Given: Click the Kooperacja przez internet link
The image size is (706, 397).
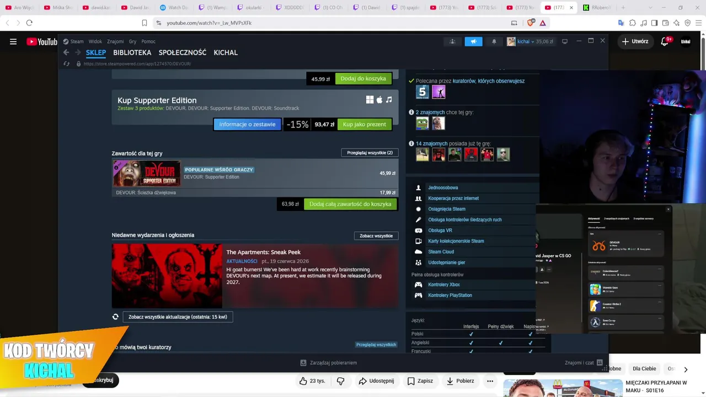Looking at the screenshot, I should click(453, 198).
